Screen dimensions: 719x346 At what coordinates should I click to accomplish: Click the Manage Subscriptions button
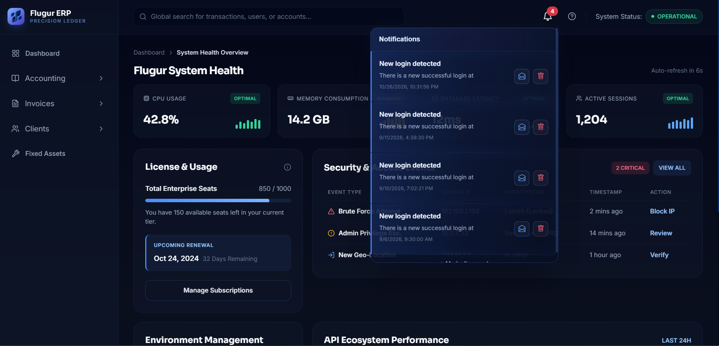coord(218,290)
